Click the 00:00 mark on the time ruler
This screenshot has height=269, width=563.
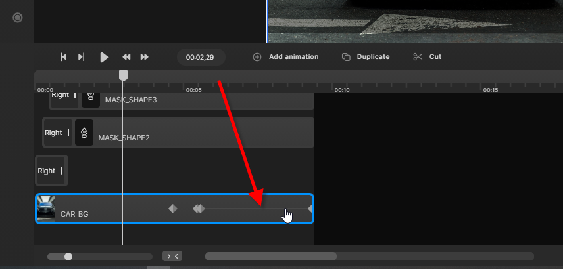45,90
